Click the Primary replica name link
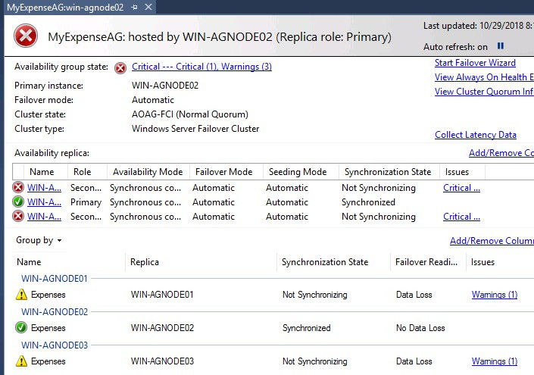The width and height of the screenshot is (534, 375). (x=45, y=202)
